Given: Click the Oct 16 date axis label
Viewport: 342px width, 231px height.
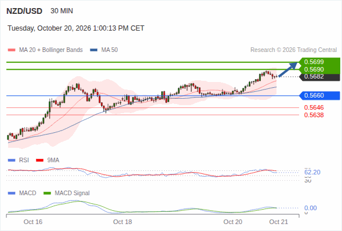Looking at the screenshot, I should tap(33, 222).
